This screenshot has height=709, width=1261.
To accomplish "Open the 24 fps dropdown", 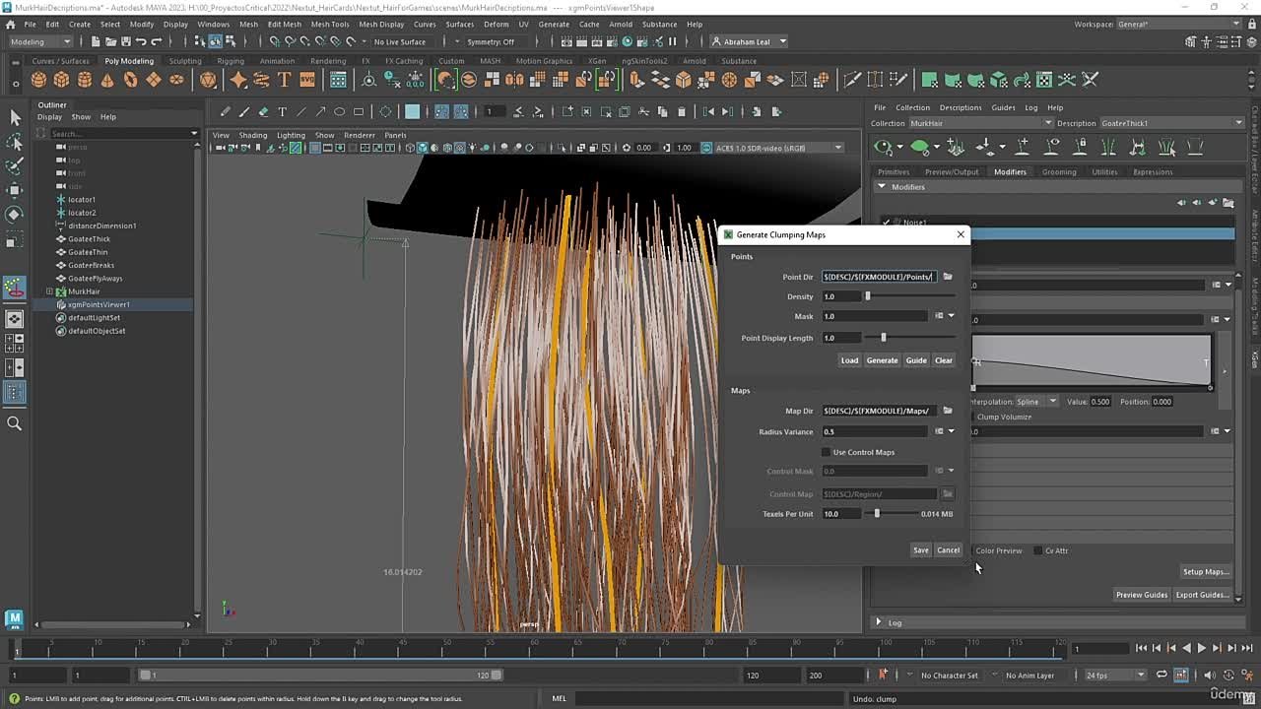I will point(1115,676).
